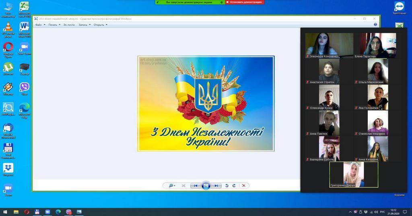Viewport: 412px width, 216px height.
Task: Select Олександр Кучер video tile
Action: click(329, 97)
